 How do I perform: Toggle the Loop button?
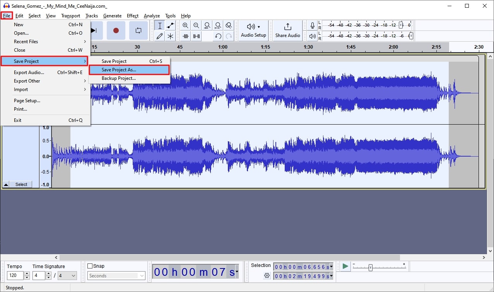tap(138, 30)
